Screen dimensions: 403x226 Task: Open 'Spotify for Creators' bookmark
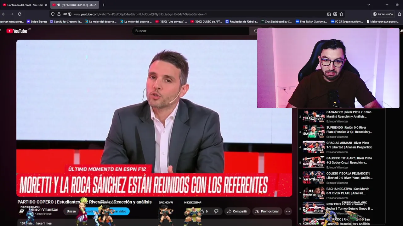[x=66, y=22]
